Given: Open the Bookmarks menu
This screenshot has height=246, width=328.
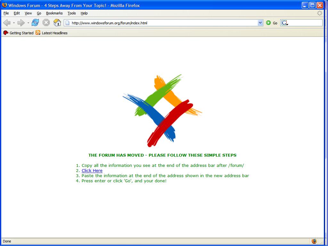Looking at the screenshot, I should (x=54, y=13).
